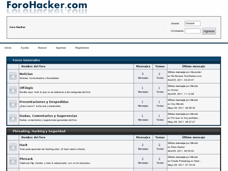Image resolution: width=228 pixels, height=171 pixels.
Task: Open the Hack forum
Action: pyautogui.click(x=24, y=145)
